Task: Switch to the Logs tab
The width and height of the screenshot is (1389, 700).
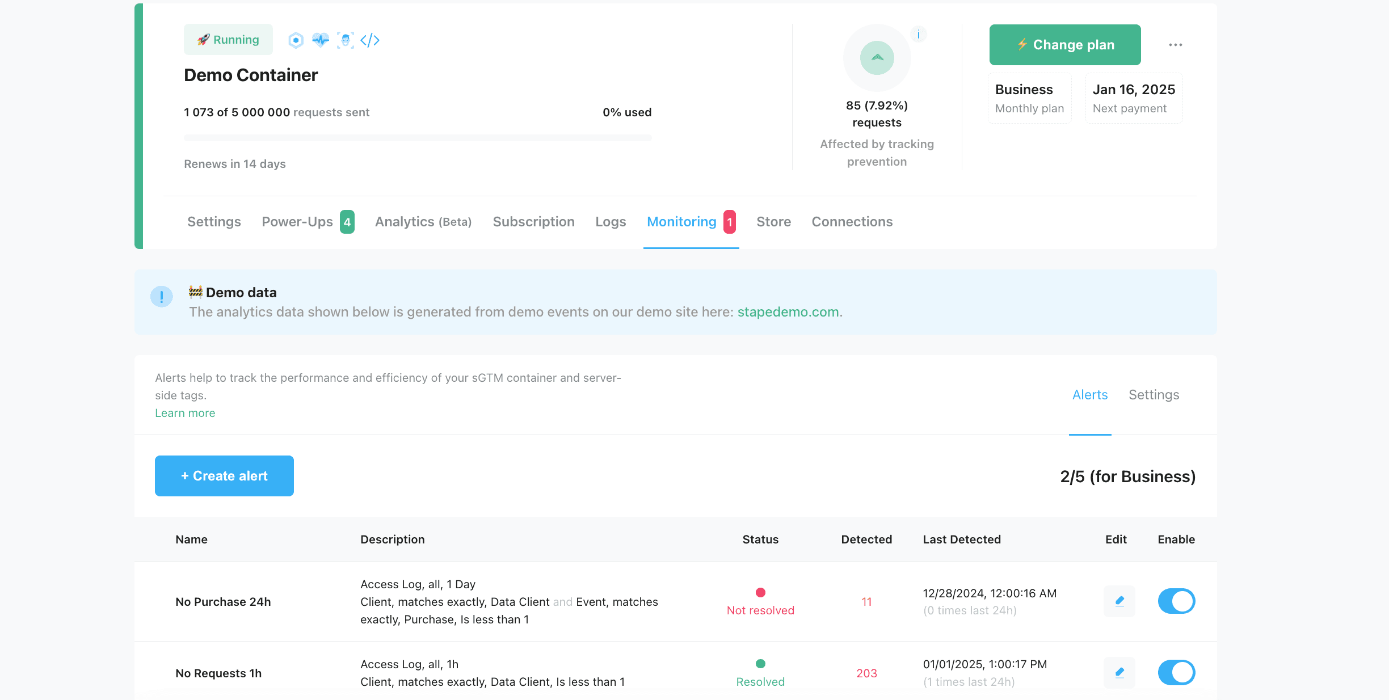Action: (x=611, y=222)
